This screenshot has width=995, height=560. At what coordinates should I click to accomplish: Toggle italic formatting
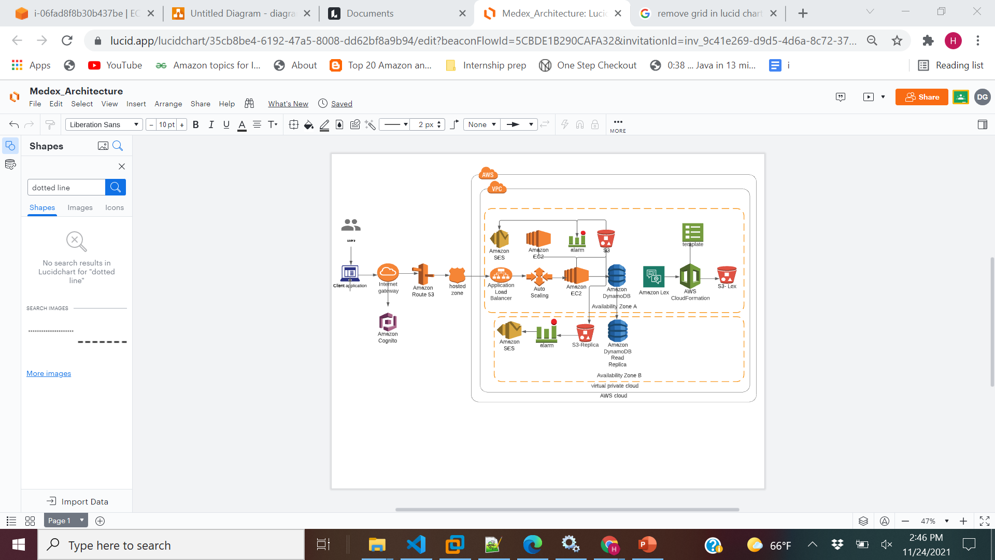211,124
